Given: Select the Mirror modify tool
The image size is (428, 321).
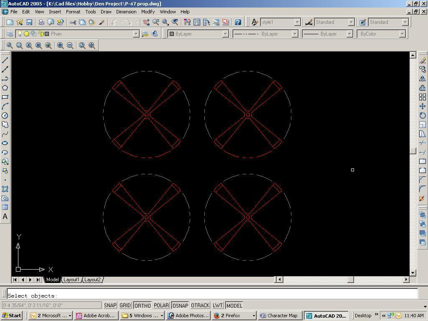Looking at the screenshot, I should coord(422,79).
